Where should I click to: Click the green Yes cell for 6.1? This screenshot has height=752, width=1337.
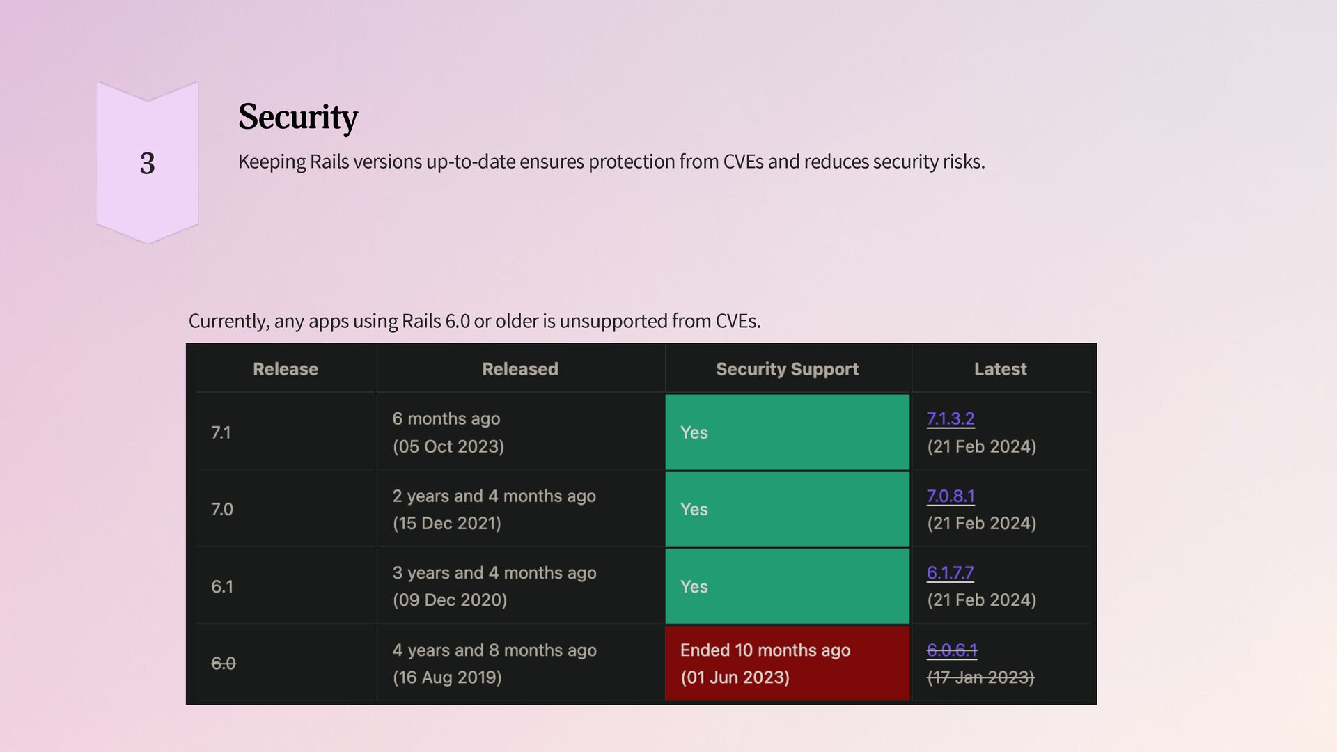pyautogui.click(x=787, y=586)
